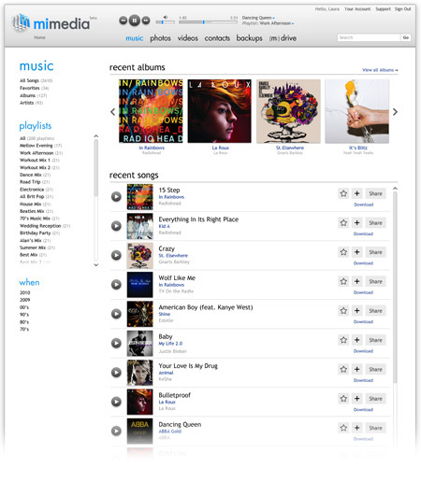This screenshot has height=481, width=421.
Task: Switch to the photos tab
Action: pos(160,38)
